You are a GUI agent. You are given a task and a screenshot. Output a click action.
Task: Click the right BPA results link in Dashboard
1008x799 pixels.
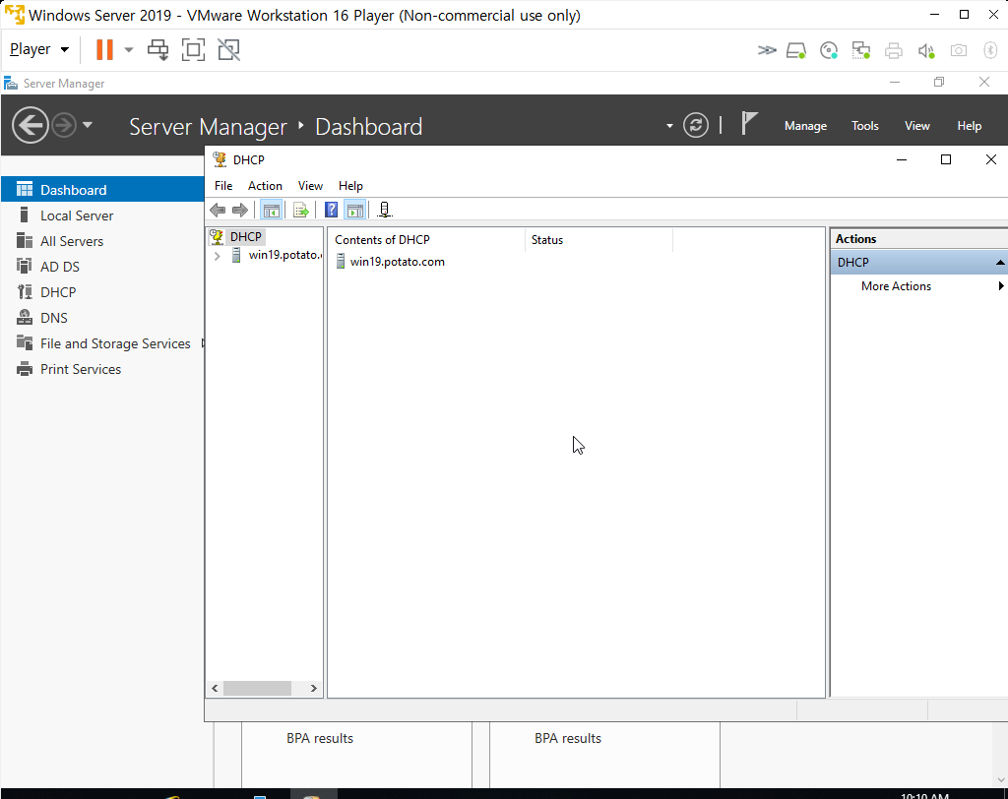[568, 739]
